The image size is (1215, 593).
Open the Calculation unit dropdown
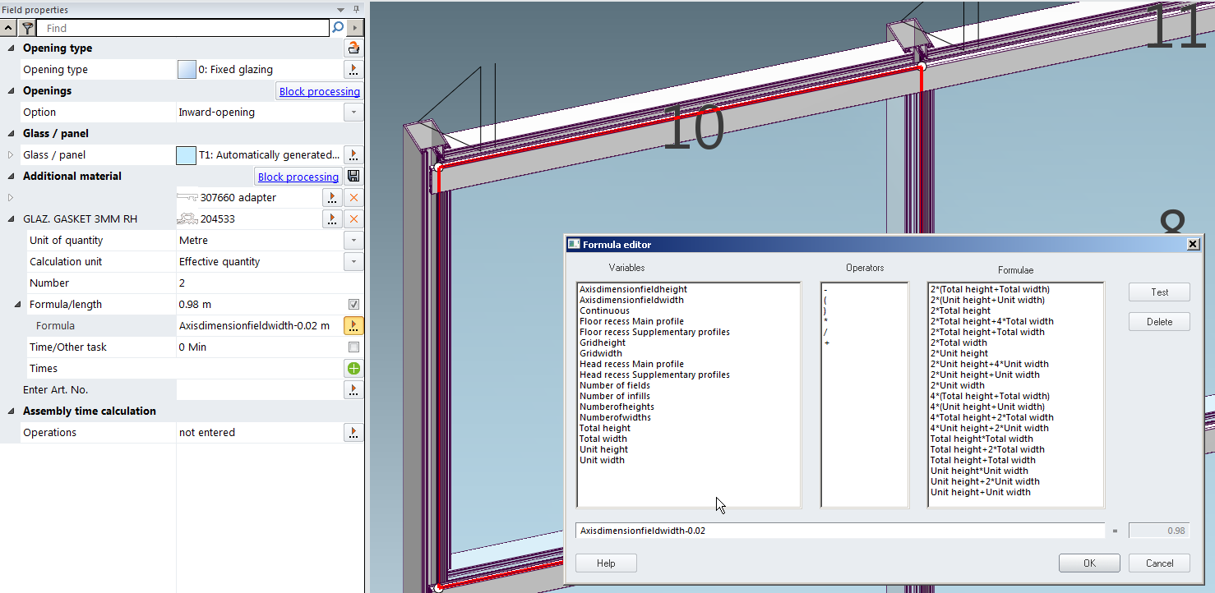[353, 262]
